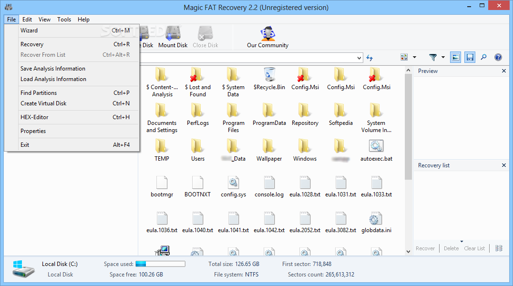Click the file list scroll down arrow
The image size is (513, 286).
(408, 251)
